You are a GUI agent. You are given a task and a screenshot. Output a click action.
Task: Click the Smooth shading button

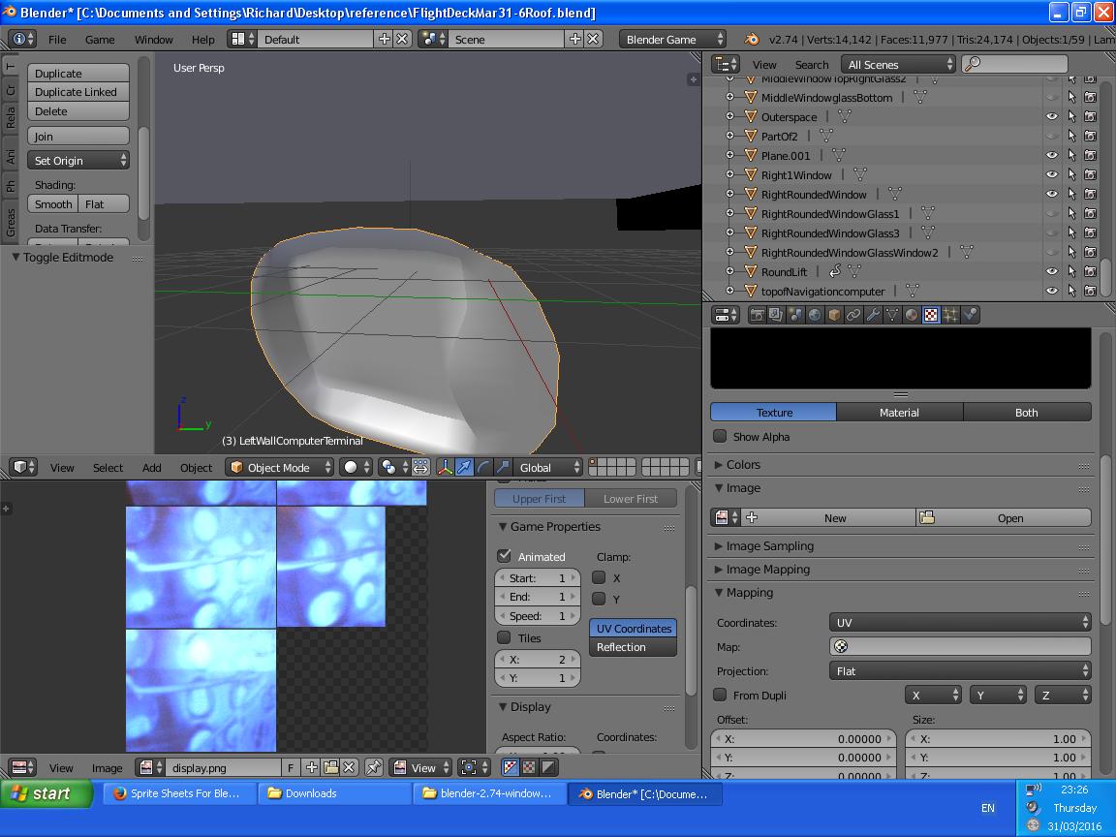click(53, 204)
